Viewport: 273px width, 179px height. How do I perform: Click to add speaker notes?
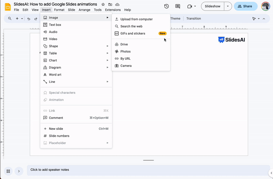(x=148, y=170)
